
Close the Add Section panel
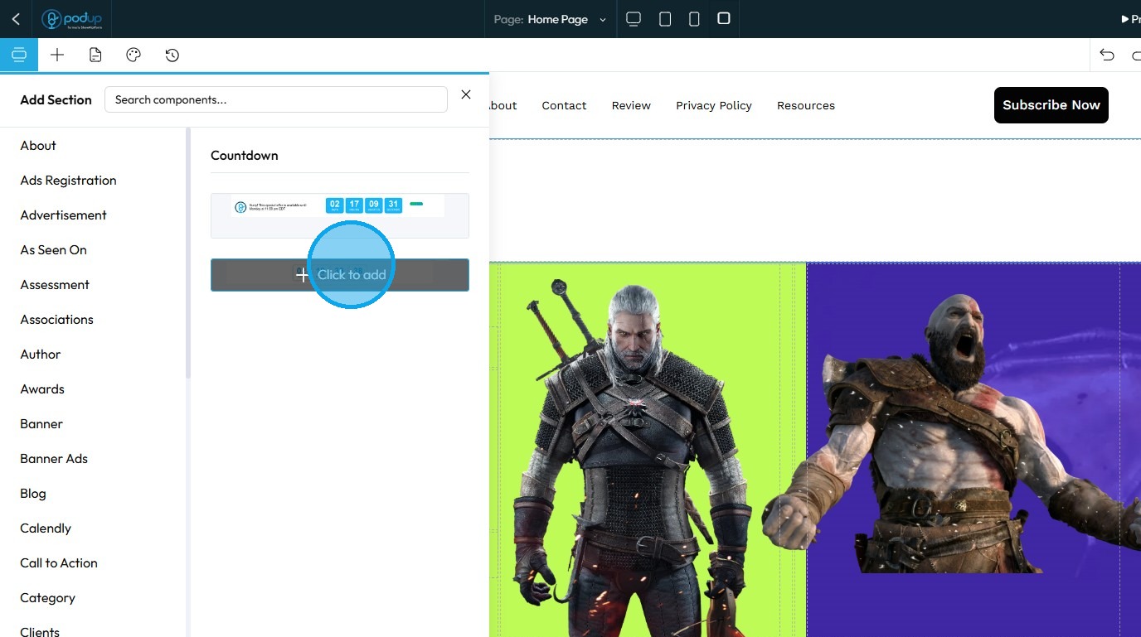click(466, 94)
